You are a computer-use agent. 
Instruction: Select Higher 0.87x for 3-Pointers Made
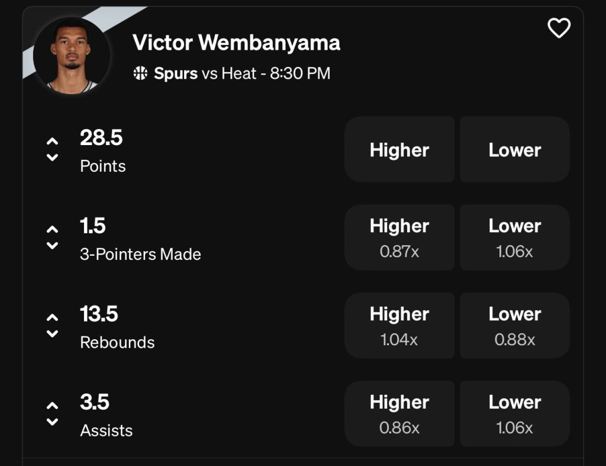pyautogui.click(x=399, y=237)
